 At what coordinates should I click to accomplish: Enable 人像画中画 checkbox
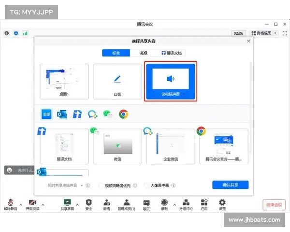146,186
